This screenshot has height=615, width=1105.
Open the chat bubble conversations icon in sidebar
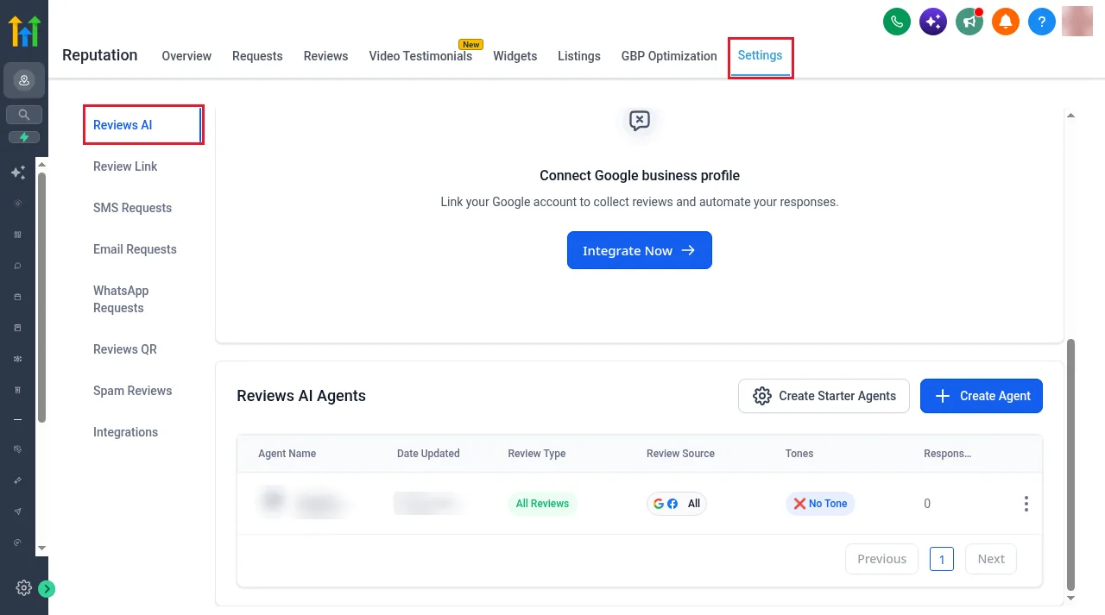(17, 266)
